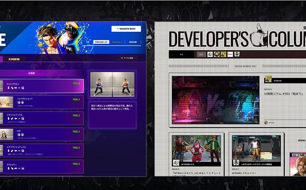Viewport: 306px width, 190px height.
Task: Filter columns by white team logo icon
Action: coord(230,54)
